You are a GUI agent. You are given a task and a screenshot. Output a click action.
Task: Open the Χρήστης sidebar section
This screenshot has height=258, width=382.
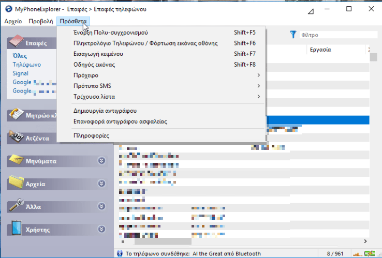click(x=57, y=230)
